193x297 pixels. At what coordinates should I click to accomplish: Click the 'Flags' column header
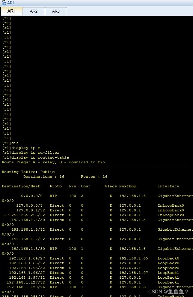[111, 186]
